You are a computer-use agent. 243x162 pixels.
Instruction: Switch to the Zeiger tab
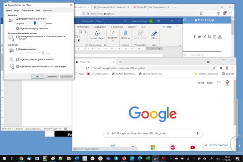(x=17, y=10)
